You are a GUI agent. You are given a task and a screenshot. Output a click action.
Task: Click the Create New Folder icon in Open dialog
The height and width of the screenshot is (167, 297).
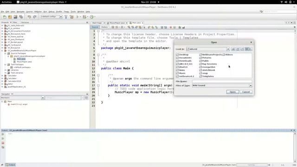click(242, 49)
